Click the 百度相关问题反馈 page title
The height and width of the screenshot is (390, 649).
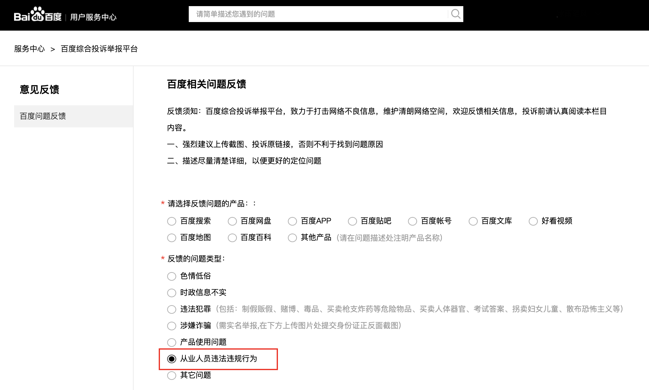pos(207,84)
